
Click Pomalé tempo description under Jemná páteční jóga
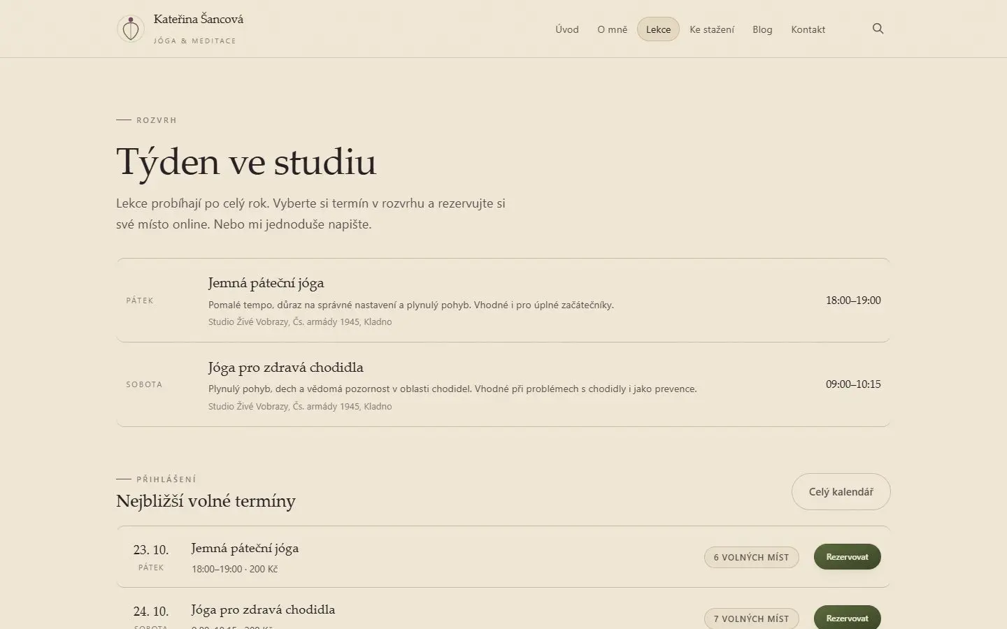[411, 305]
